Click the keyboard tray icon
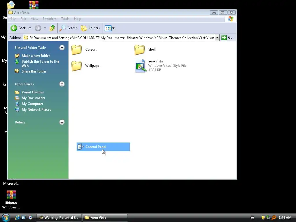Image resolution: width=296 pixels, height=222 pixels. click(x=252, y=218)
